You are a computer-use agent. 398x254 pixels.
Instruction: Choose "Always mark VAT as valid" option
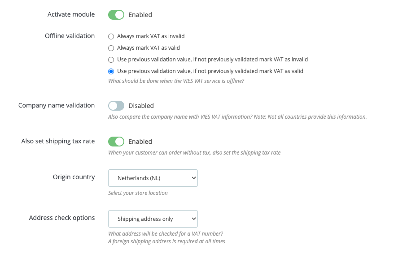(111, 48)
